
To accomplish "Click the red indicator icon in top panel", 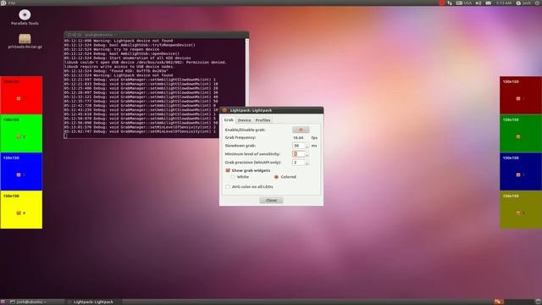I will [x=442, y=3].
